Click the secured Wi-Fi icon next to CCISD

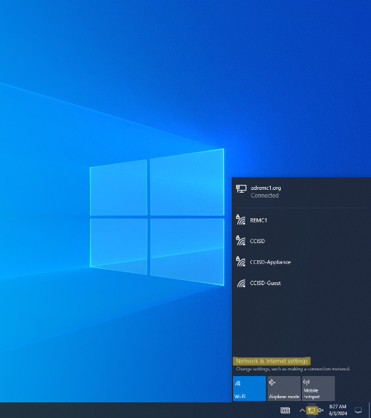(241, 241)
